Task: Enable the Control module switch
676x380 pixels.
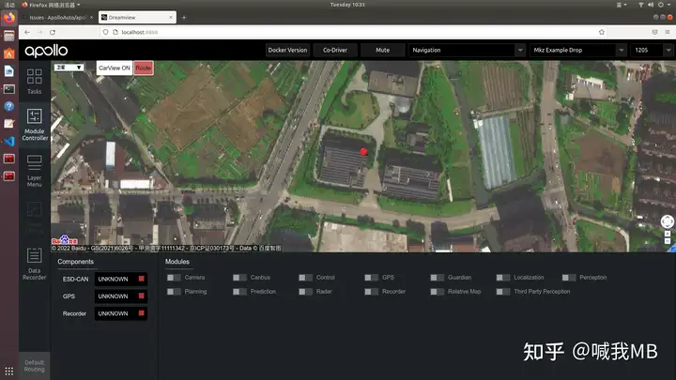Action: (x=306, y=278)
